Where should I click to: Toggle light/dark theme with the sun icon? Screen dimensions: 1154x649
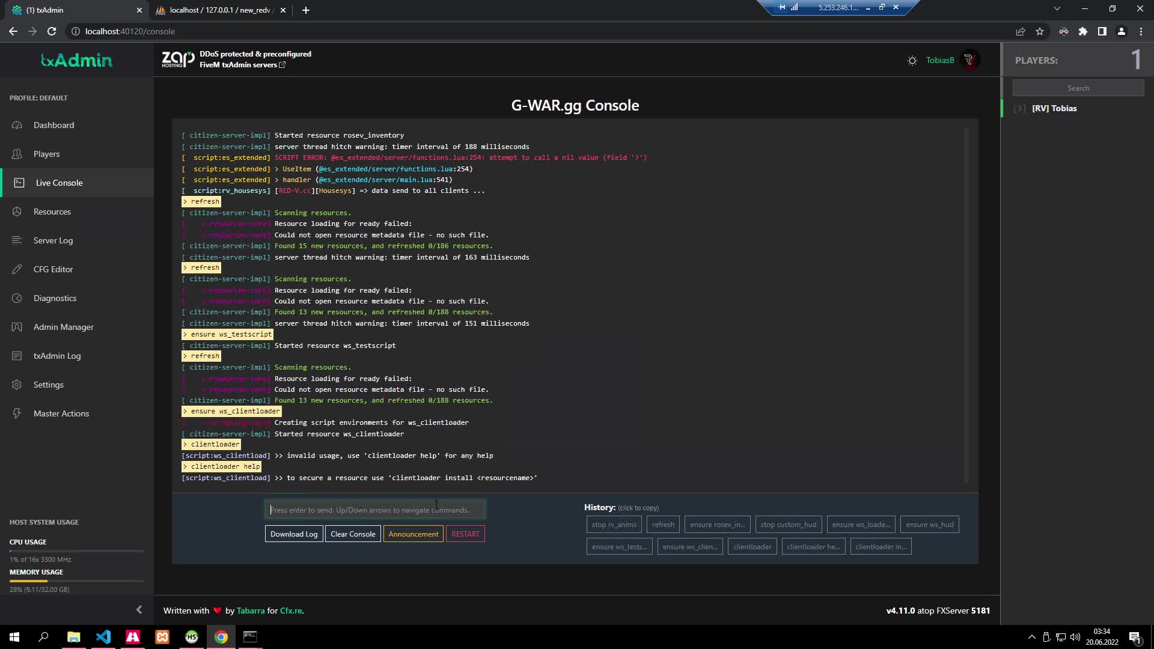(912, 60)
